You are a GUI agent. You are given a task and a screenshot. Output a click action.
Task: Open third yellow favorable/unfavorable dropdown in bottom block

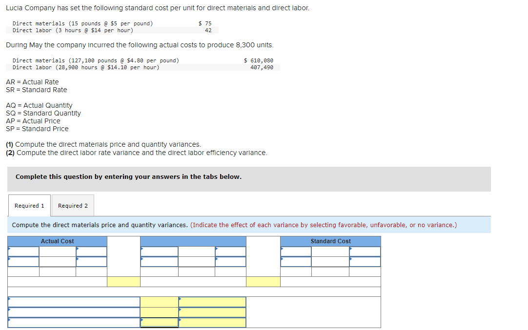[x=212, y=323]
